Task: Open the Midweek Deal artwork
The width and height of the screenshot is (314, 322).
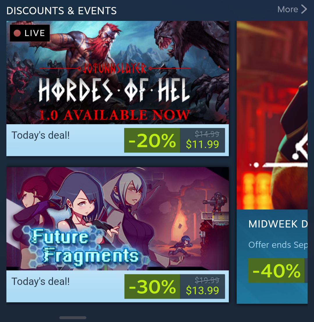Action: pyautogui.click(x=272, y=115)
